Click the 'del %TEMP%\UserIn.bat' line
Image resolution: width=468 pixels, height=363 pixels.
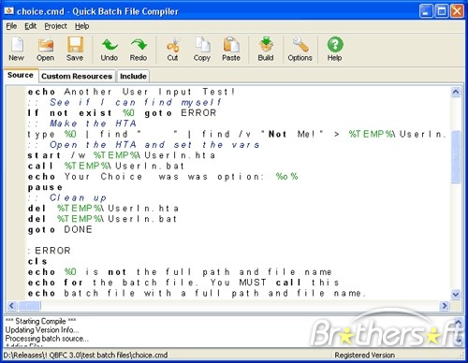102,219
